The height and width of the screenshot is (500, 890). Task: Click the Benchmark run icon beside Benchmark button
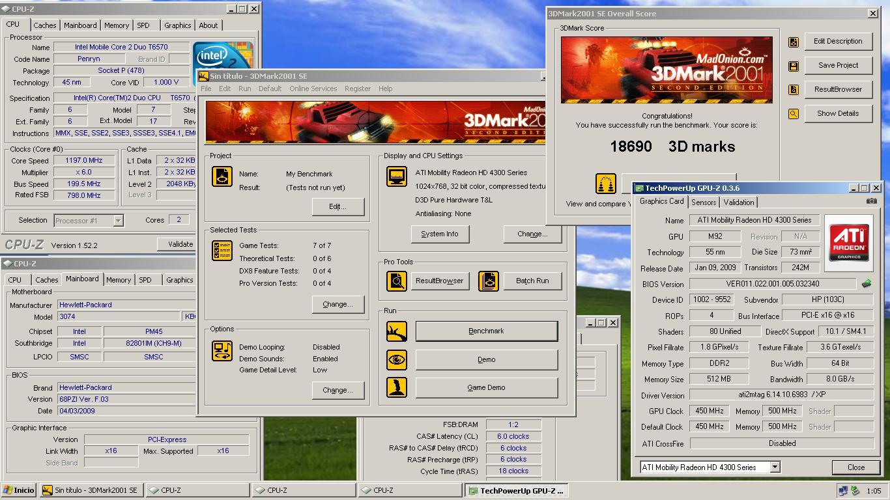pyautogui.click(x=397, y=331)
